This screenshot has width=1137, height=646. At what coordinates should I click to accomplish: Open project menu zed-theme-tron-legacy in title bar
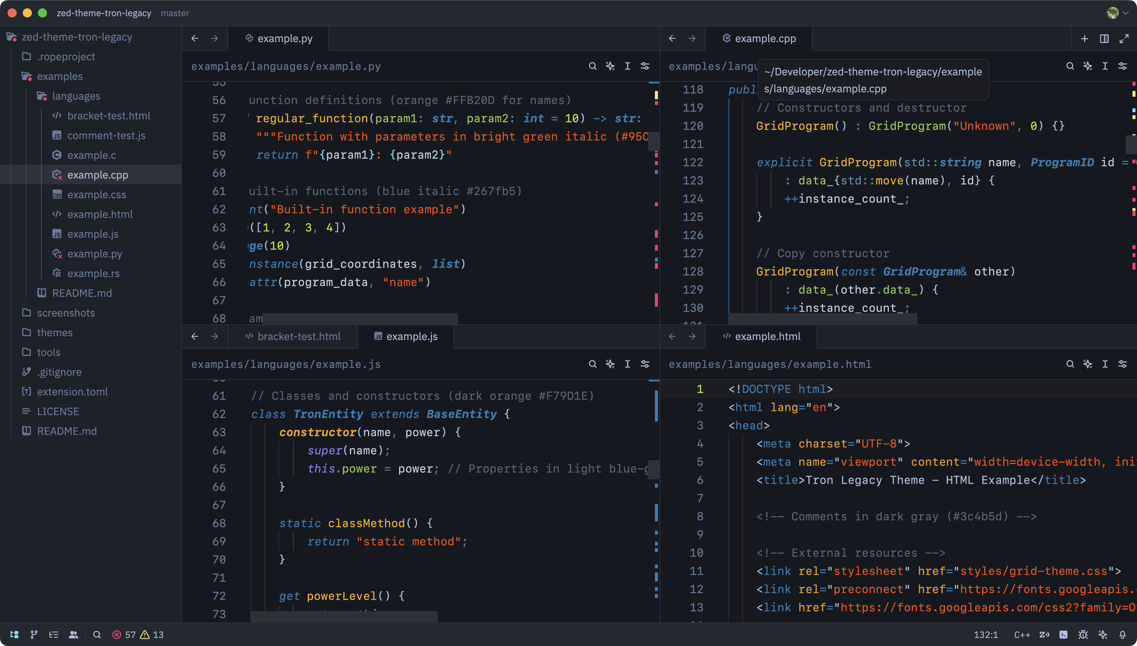(x=104, y=13)
